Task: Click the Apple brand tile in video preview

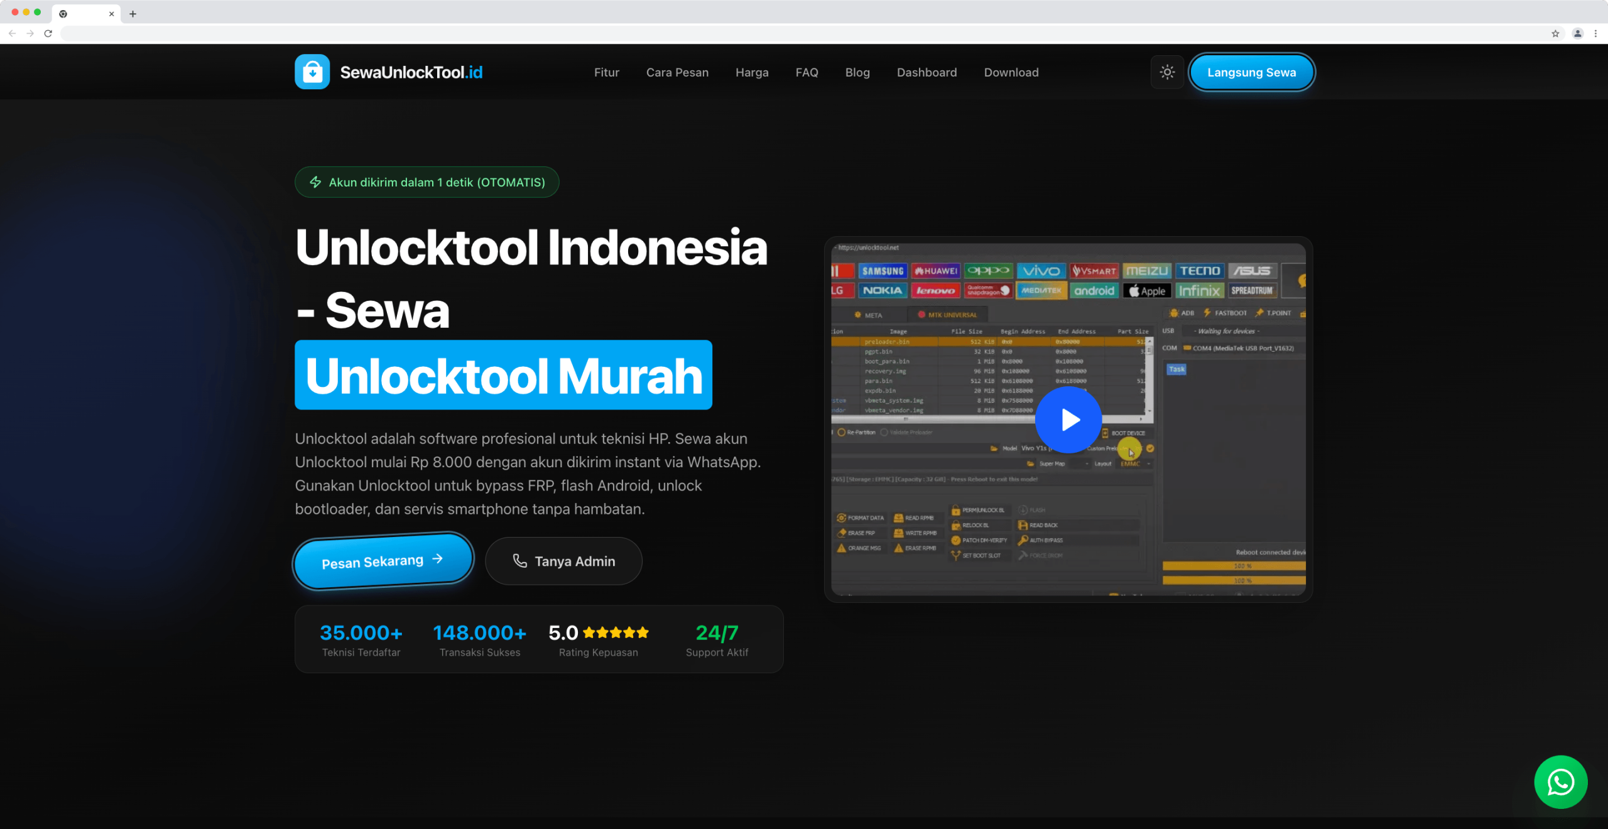Action: [x=1147, y=291]
